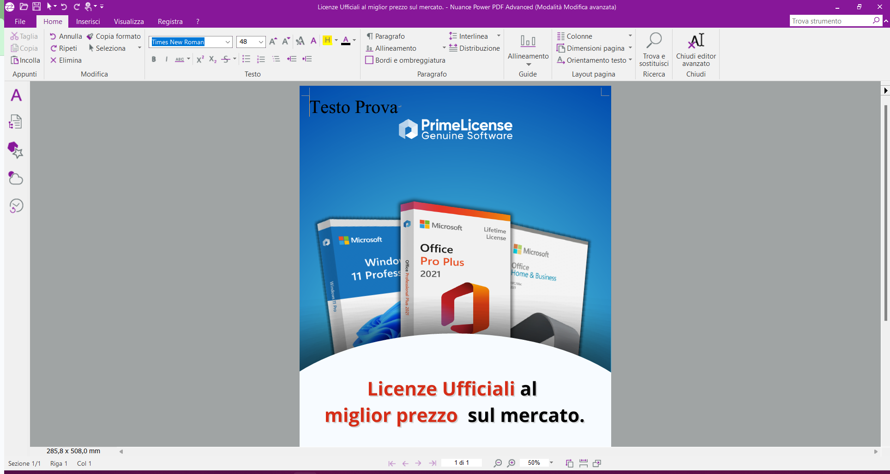Open the File menu
The image size is (890, 474).
tap(20, 22)
